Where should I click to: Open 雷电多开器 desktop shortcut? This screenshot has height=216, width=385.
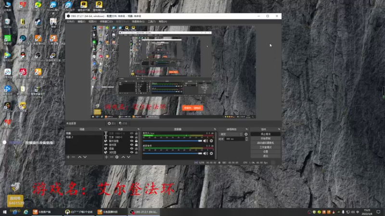click(x=84, y=6)
